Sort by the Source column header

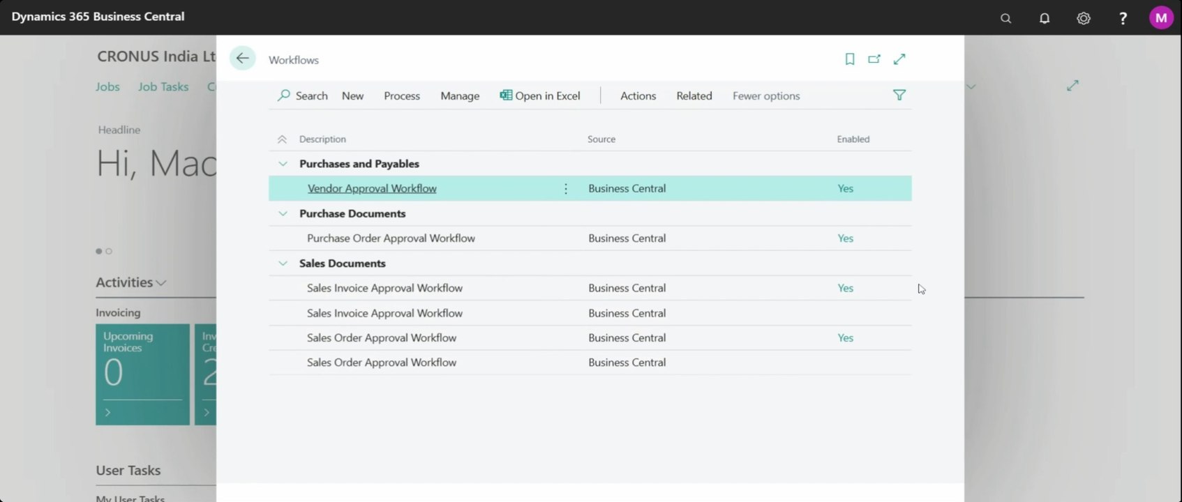[x=601, y=139]
